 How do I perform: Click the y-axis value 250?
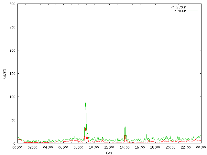pos(12,27)
